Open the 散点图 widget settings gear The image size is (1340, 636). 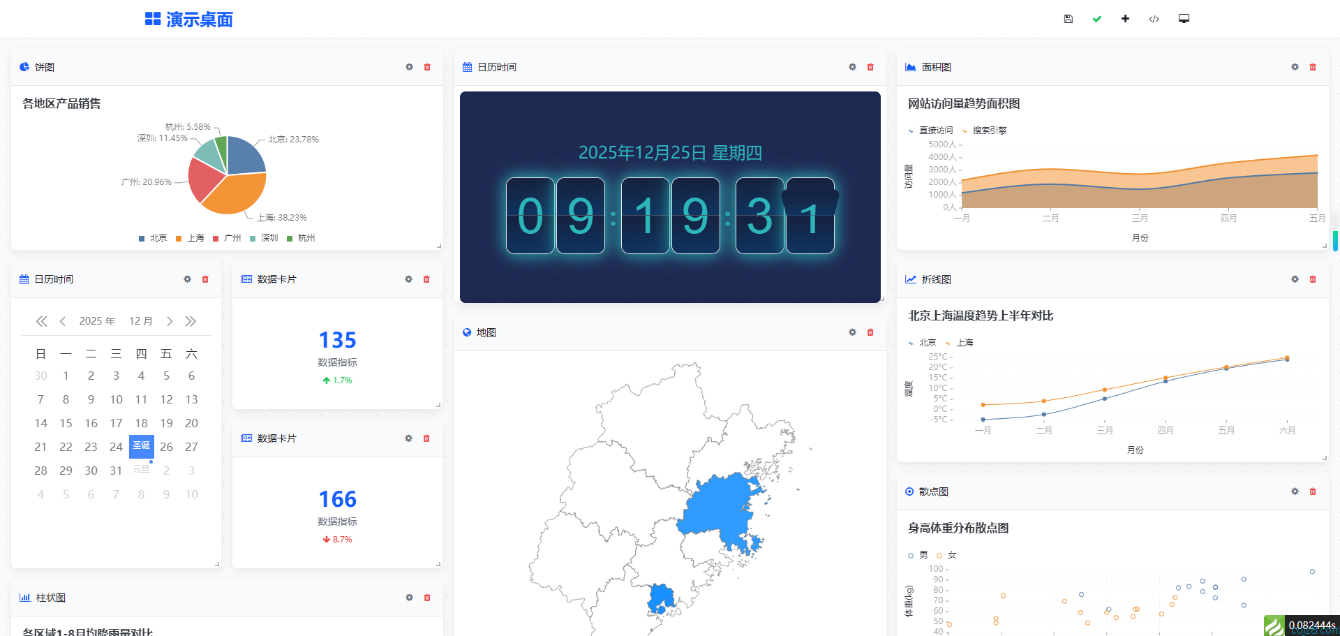coord(1295,491)
